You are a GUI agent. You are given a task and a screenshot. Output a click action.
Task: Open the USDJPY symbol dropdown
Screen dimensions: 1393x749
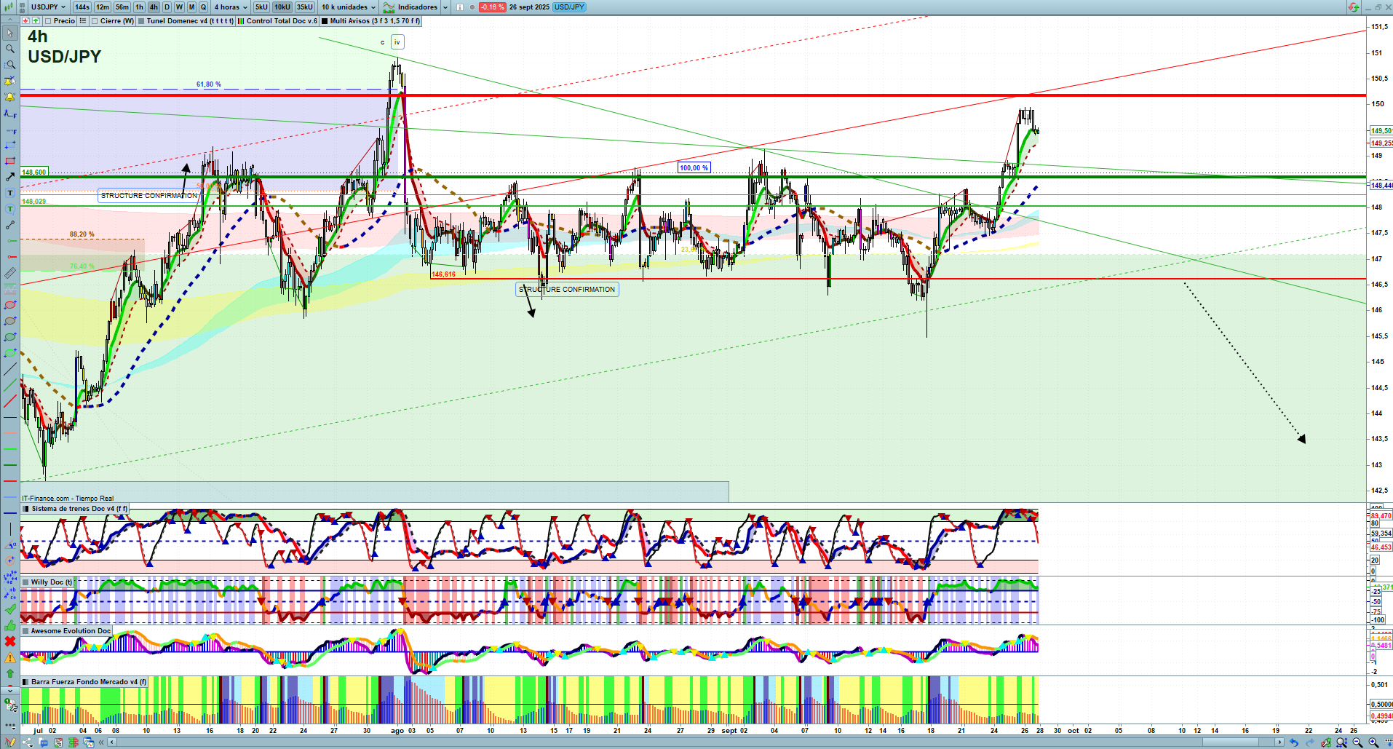click(x=48, y=7)
